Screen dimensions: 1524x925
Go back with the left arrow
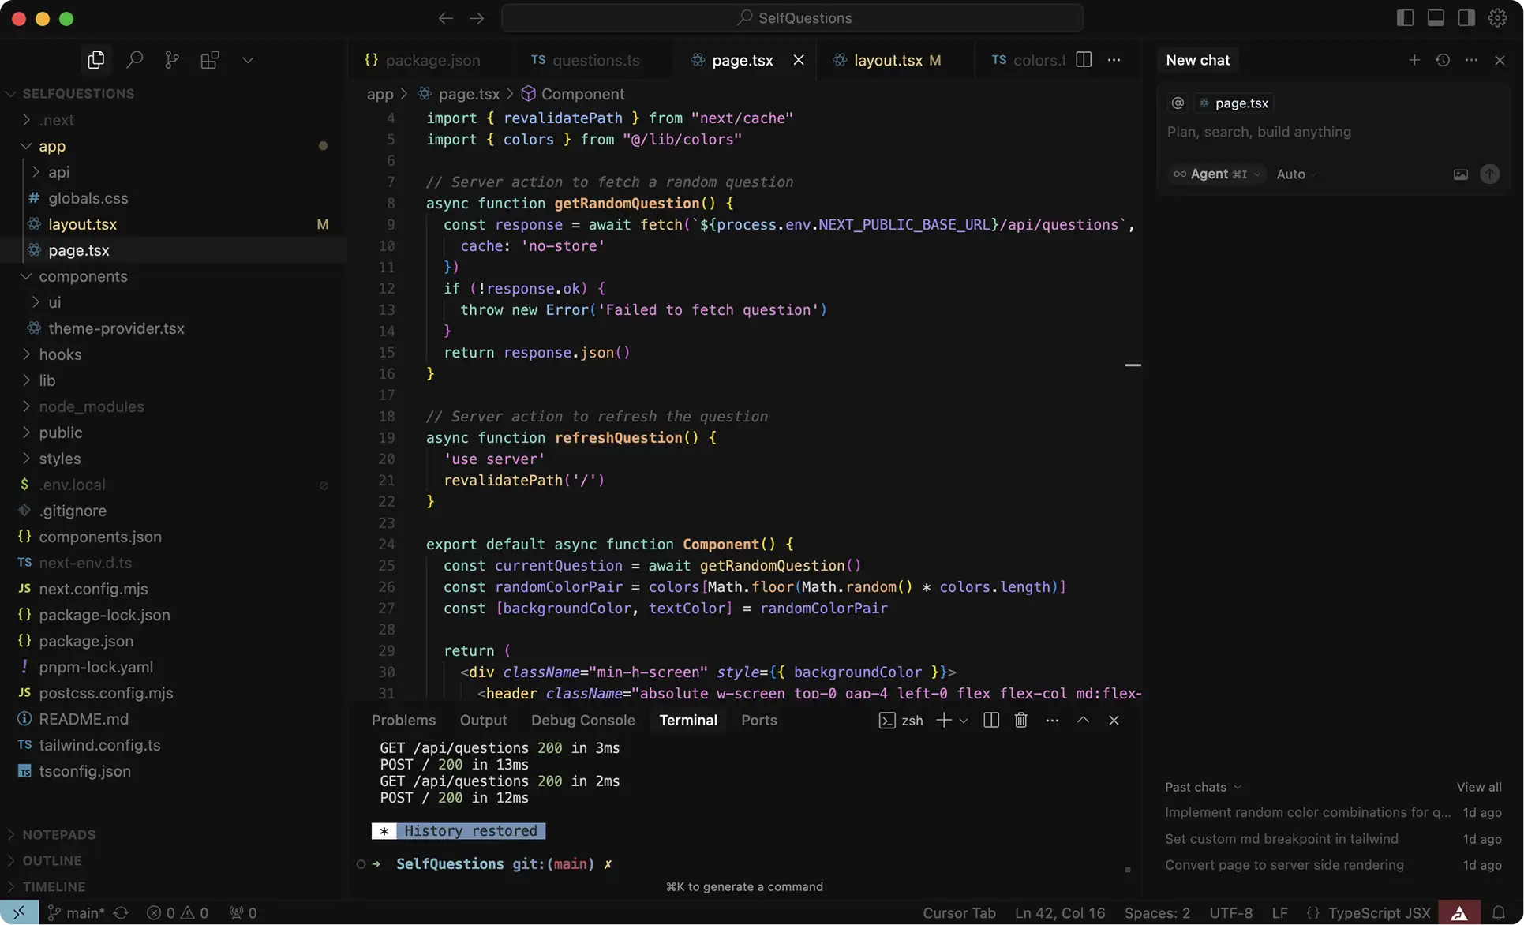tap(445, 18)
